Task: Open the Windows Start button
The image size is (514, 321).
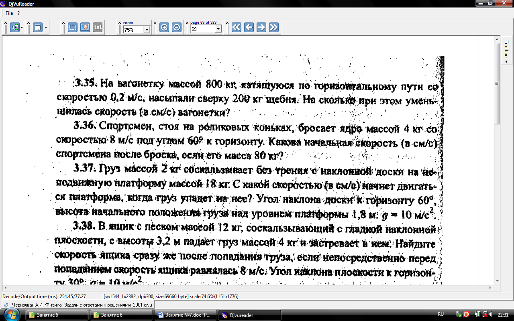Action: coord(11,315)
